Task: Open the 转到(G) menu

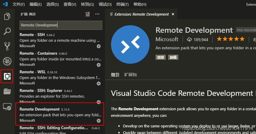Action: (x=87, y=5)
